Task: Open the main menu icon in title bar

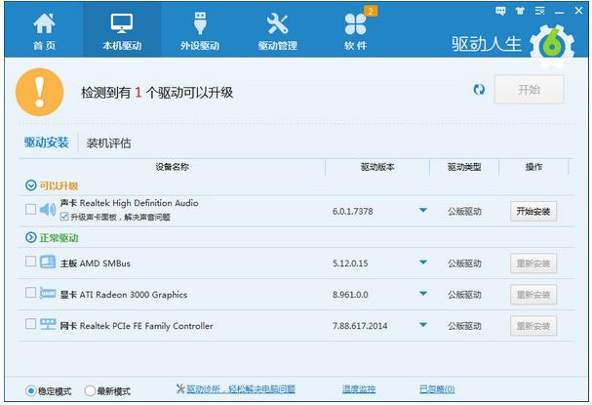Action: [540, 11]
